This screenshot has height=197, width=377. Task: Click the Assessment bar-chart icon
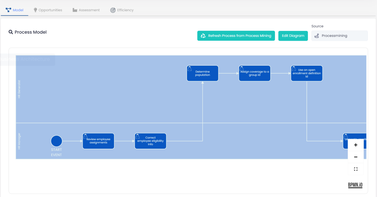coord(74,10)
